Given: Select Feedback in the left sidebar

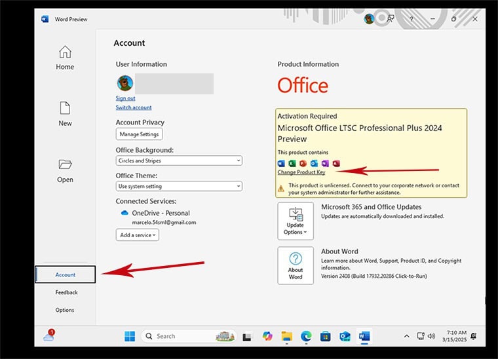Looking at the screenshot, I should tap(66, 292).
